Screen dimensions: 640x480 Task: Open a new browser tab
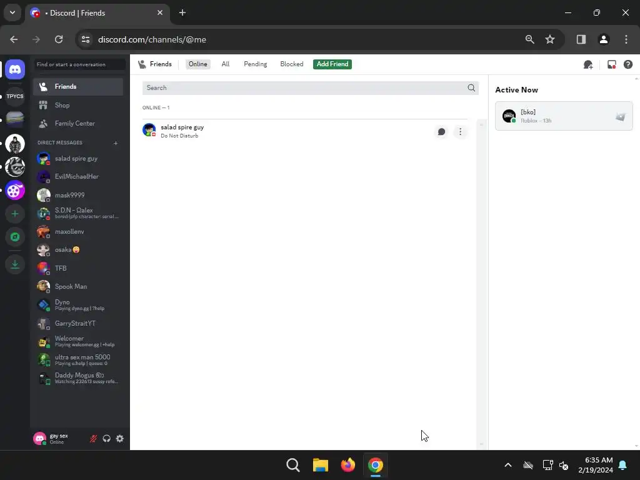[x=182, y=12]
